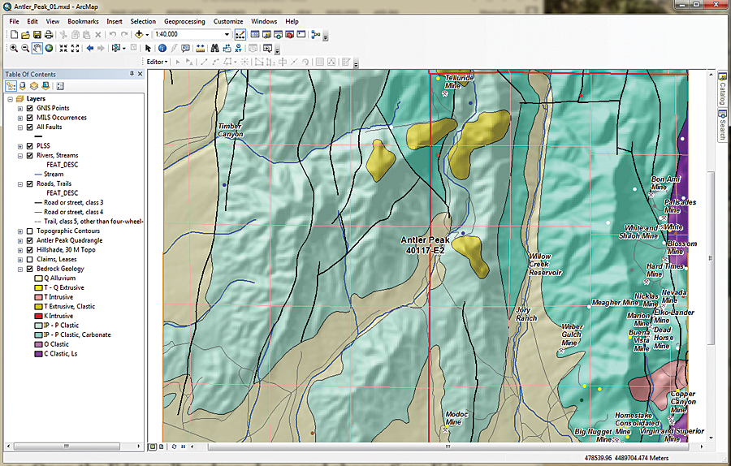Image resolution: width=731 pixels, height=466 pixels.
Task: Uncheck the MILS Occurrences layer
Action: (30, 118)
